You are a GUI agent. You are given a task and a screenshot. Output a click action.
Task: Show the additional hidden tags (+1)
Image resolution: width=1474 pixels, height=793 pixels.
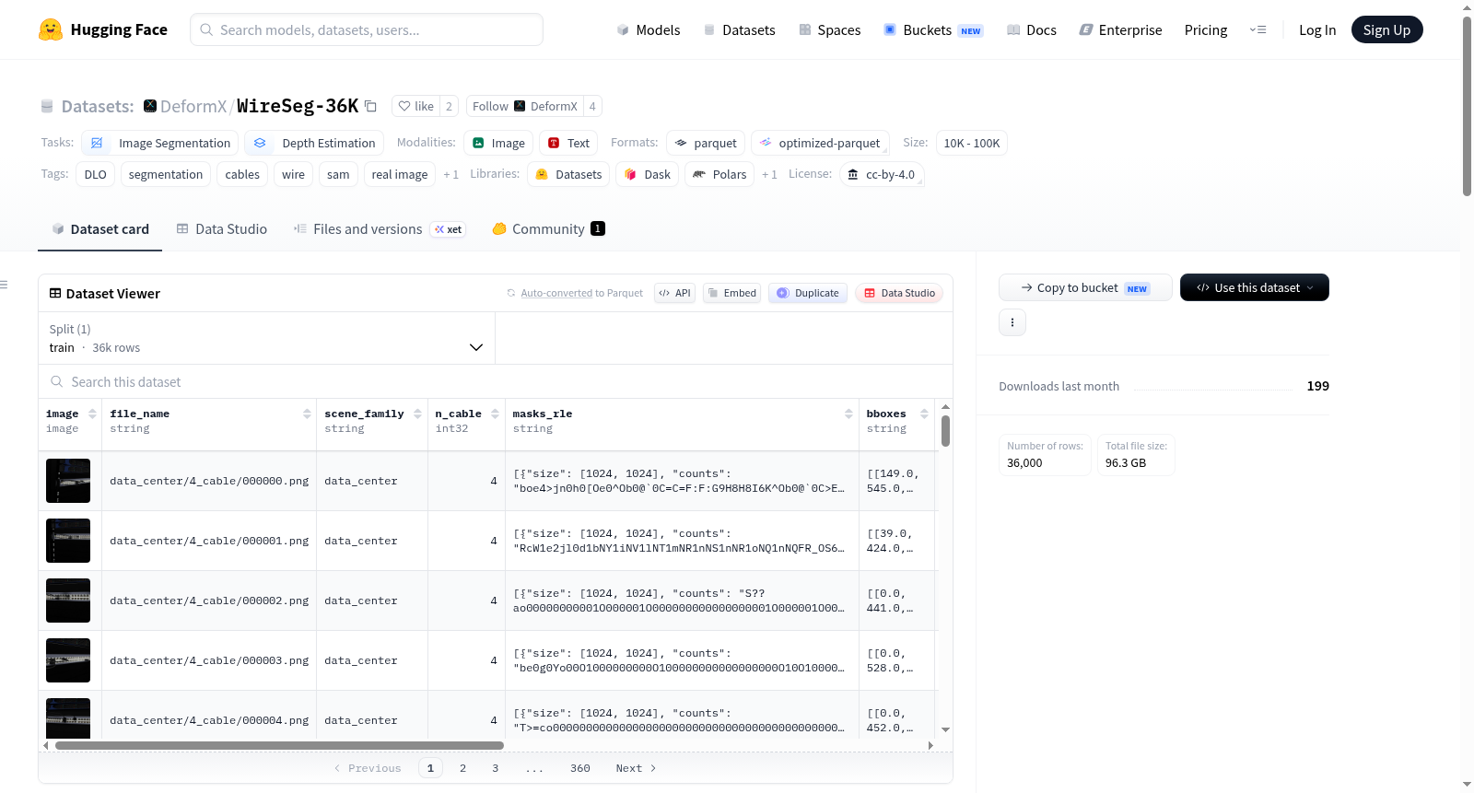pyautogui.click(x=450, y=175)
